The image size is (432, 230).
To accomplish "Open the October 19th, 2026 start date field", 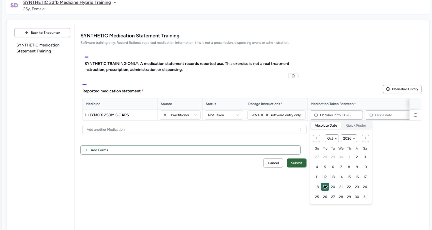I will (x=336, y=115).
